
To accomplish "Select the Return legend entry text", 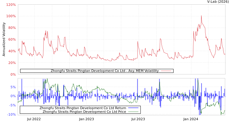I will pyautogui.click(x=83, y=108).
